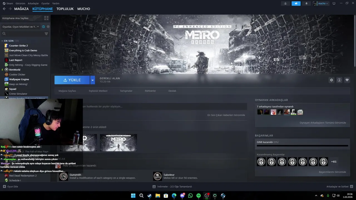
Task: Click the recent activity clock filter
Action: 43,27
